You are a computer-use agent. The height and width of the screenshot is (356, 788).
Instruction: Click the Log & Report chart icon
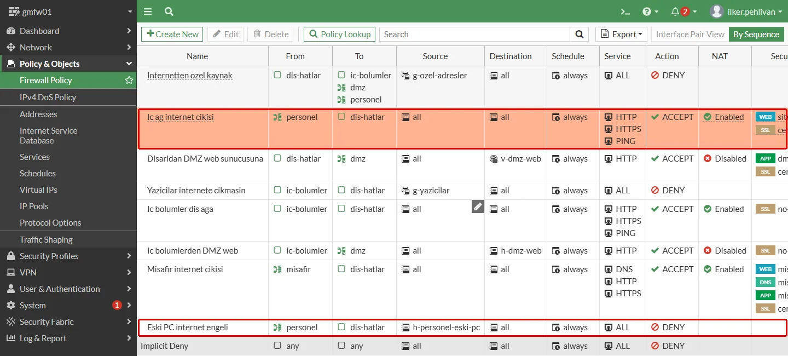tap(10, 338)
